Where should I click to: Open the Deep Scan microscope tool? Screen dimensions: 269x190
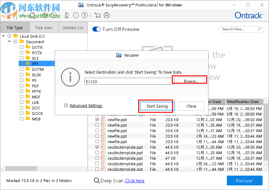tap(67, 15)
